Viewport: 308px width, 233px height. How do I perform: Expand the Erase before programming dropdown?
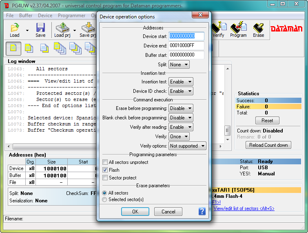pyautogui.click(x=181, y=108)
